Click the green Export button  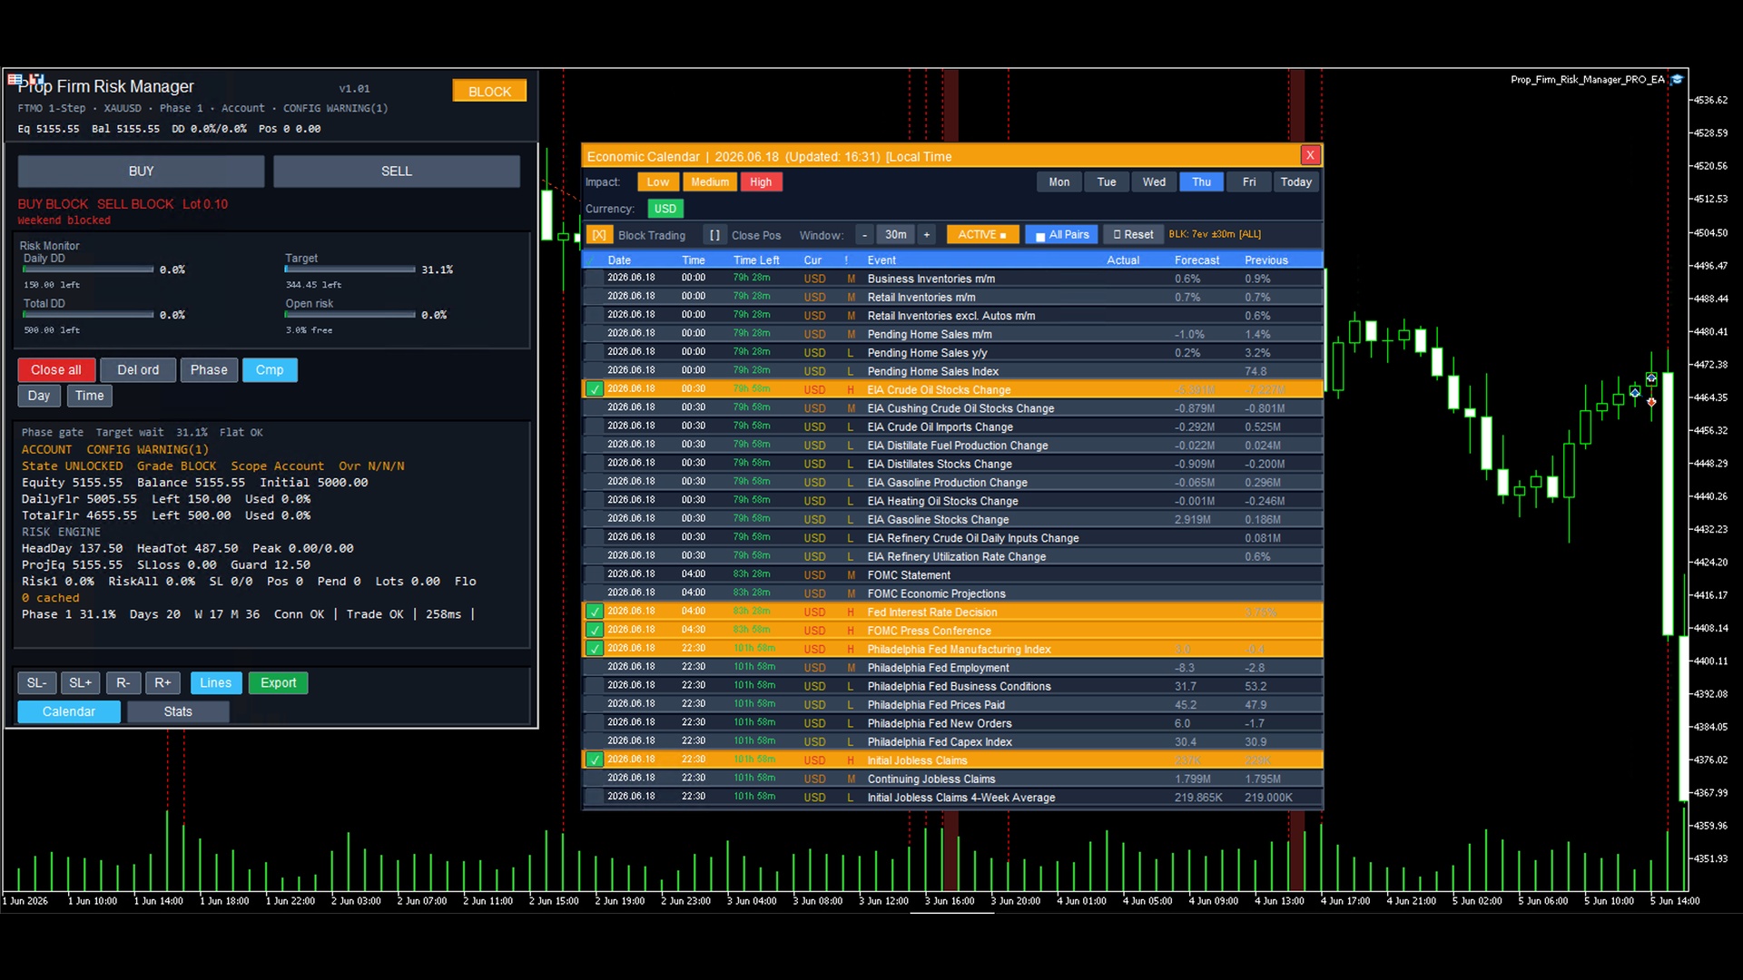(x=279, y=683)
